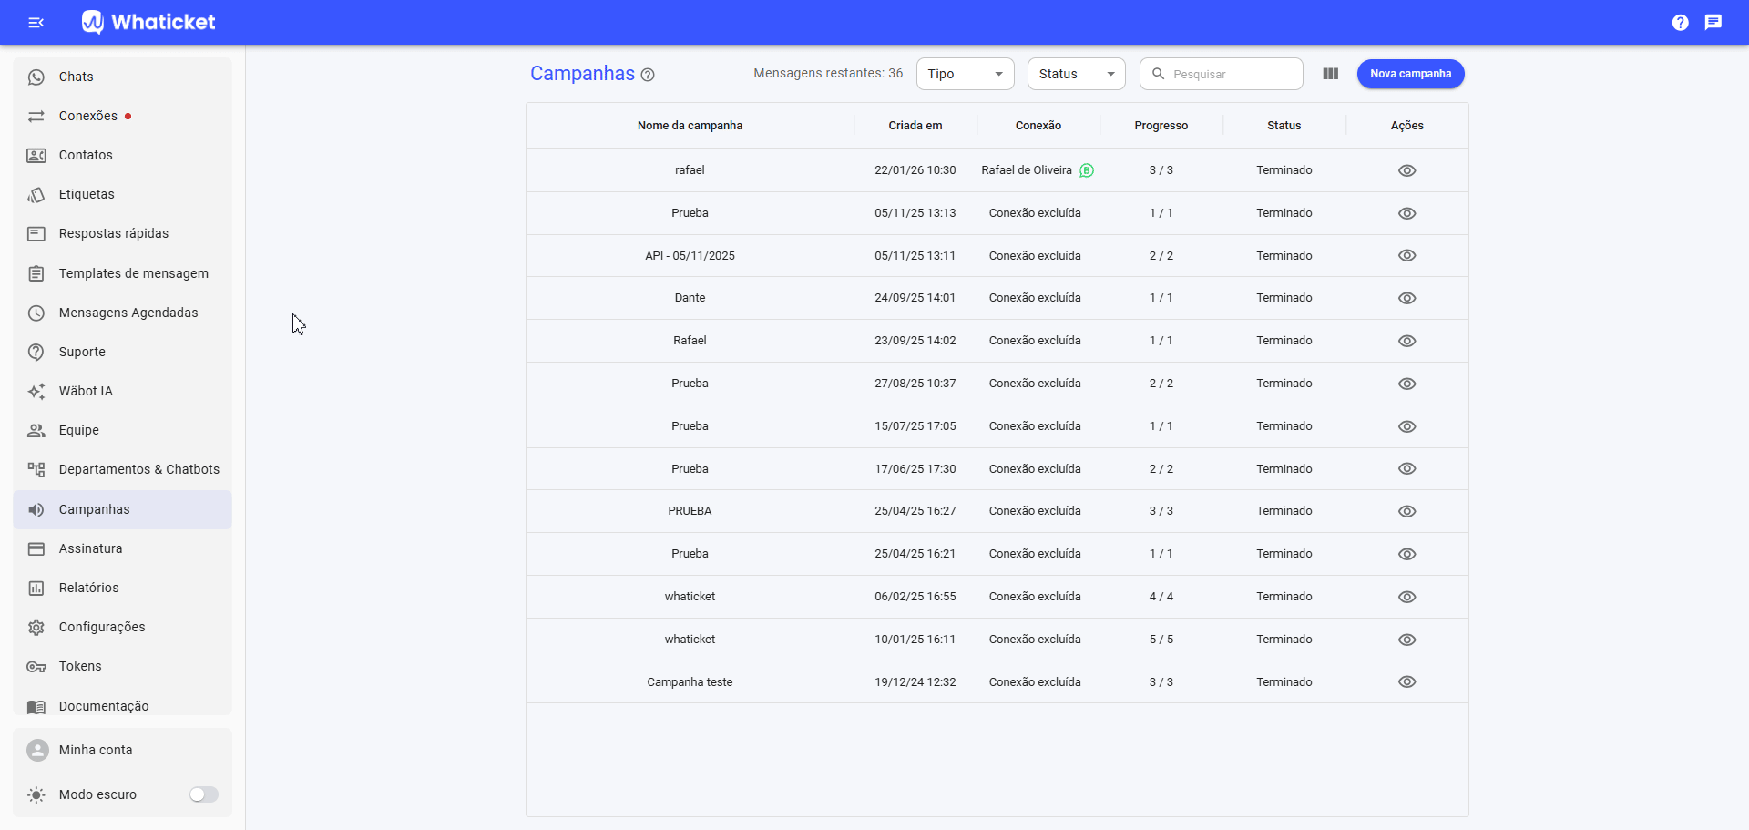Open the Status filter dropdown
Image resolution: width=1749 pixels, height=830 pixels.
pyautogui.click(x=1077, y=74)
